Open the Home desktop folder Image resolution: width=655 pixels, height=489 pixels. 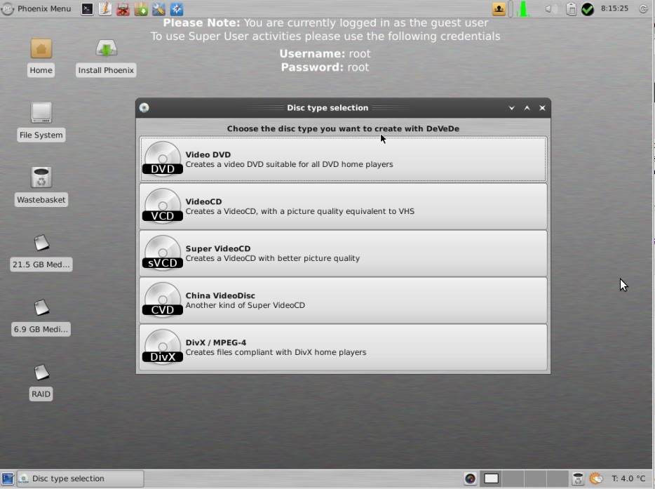click(x=41, y=56)
